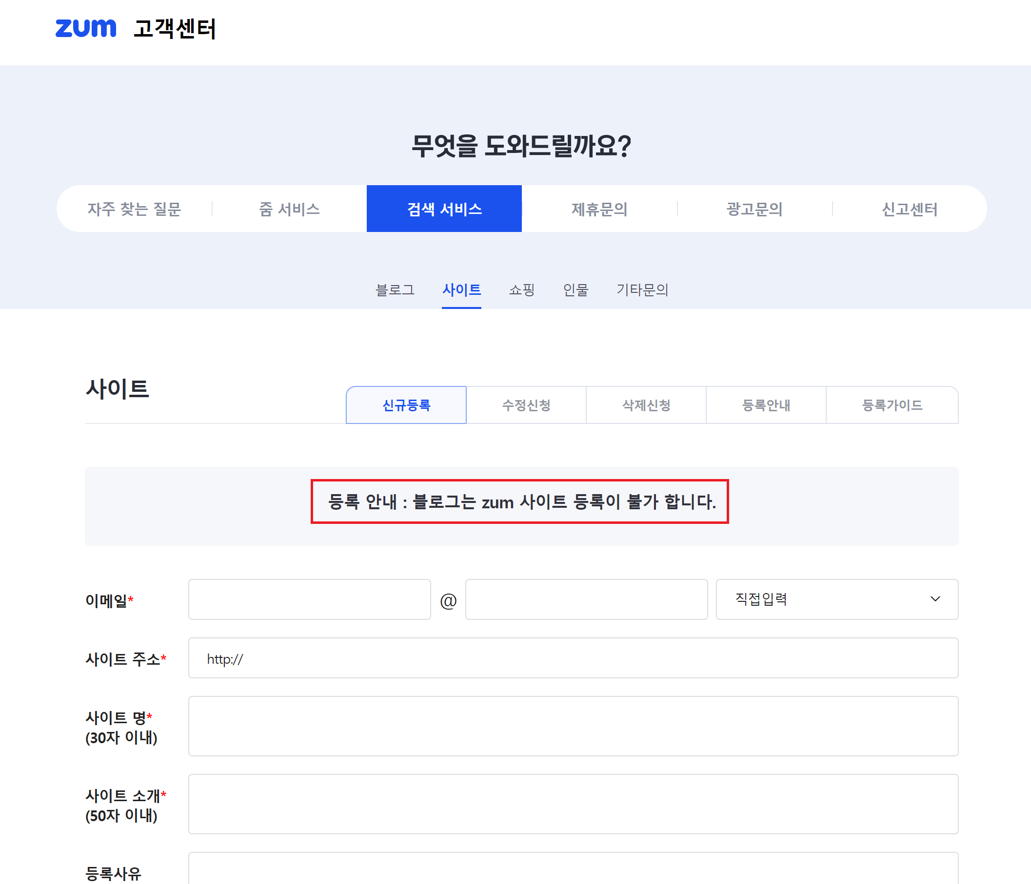The image size is (1031, 884).
Task: Focus the 사이트 주소 http:// field
Action: tap(573, 658)
